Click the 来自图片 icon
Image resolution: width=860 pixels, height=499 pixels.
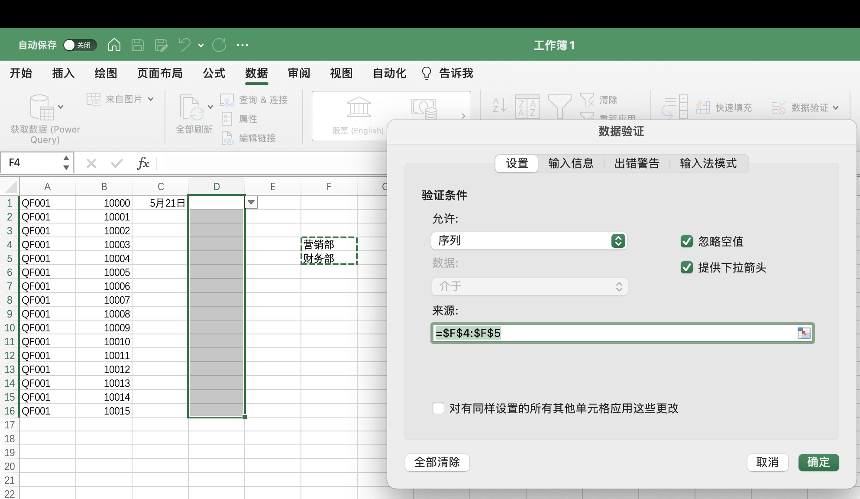pyautogui.click(x=94, y=99)
